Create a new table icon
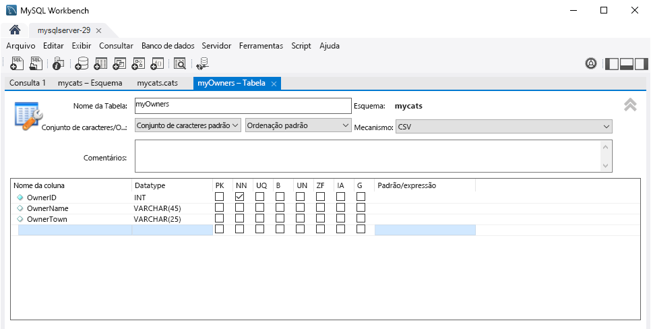This screenshot has height=329, width=651. (100, 63)
